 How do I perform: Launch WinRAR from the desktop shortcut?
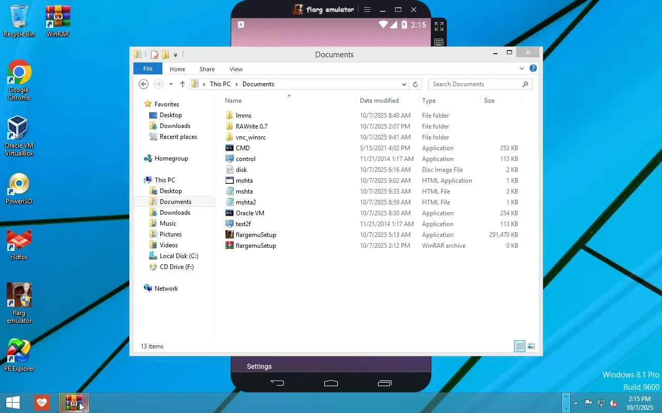click(x=58, y=21)
